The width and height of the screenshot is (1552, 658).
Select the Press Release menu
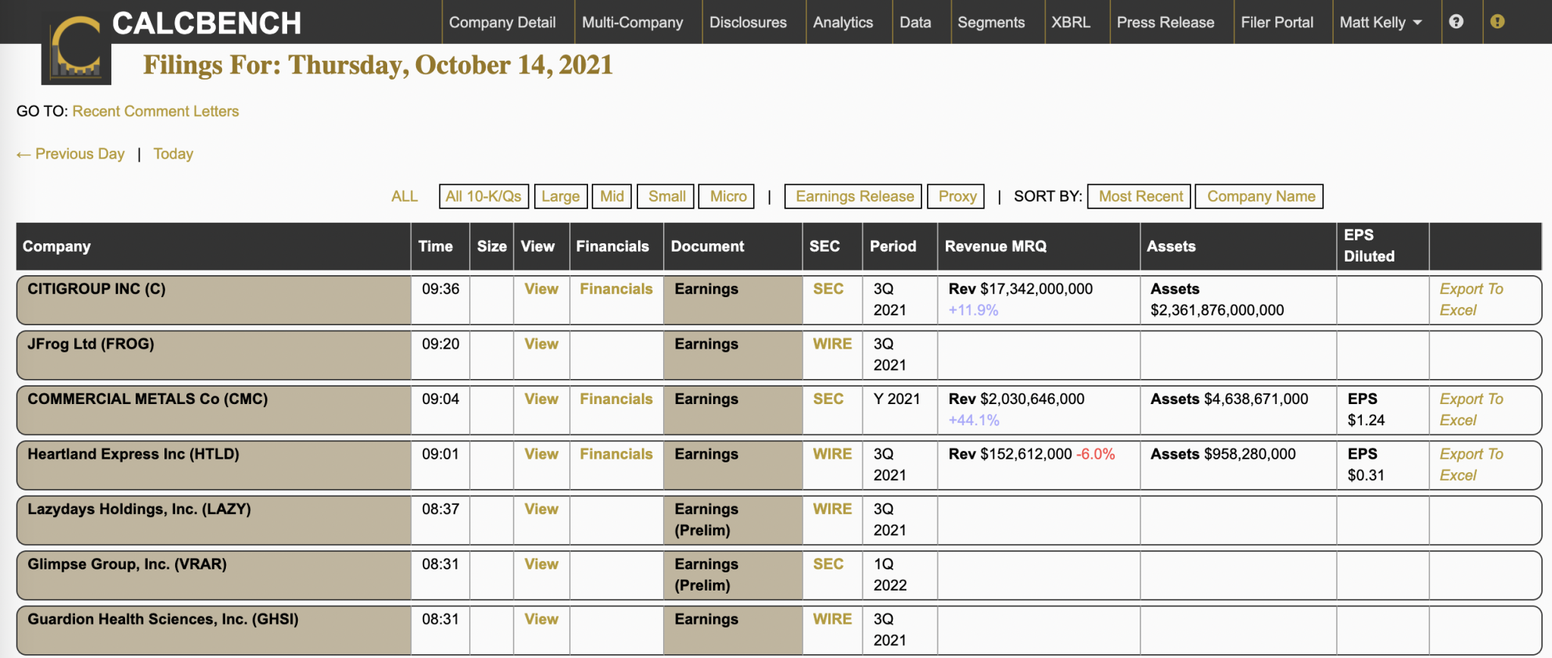tap(1165, 23)
